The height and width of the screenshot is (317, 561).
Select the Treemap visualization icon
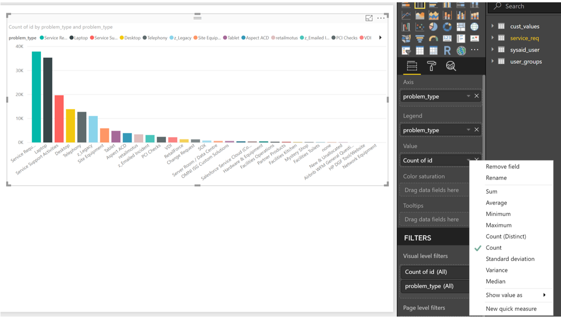(461, 27)
